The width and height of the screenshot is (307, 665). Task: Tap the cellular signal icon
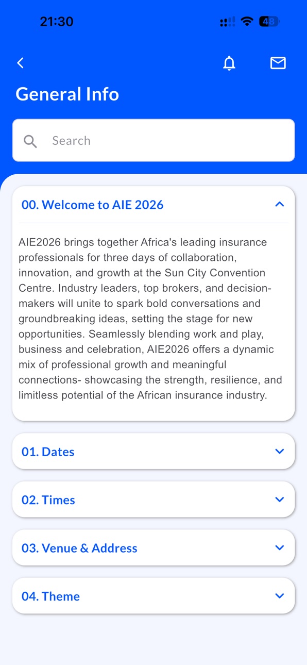point(227,22)
